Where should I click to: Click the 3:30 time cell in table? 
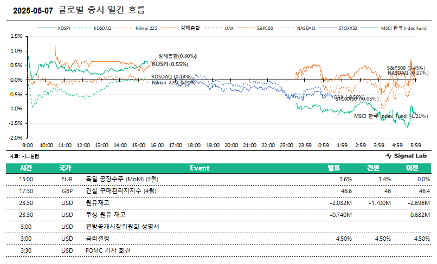pos(26,250)
